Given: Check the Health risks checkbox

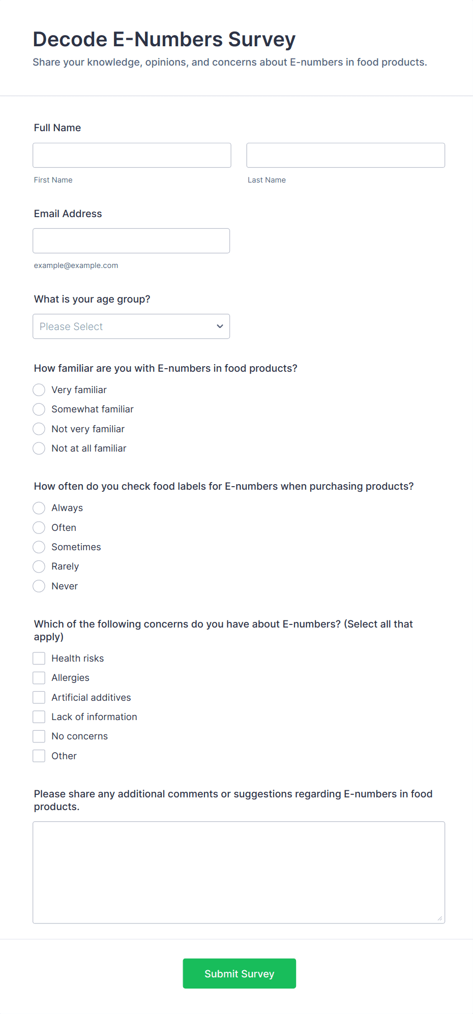Looking at the screenshot, I should 39,659.
